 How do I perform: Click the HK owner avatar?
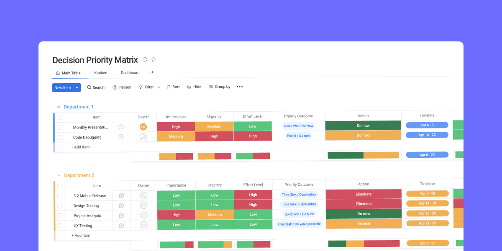pyautogui.click(x=143, y=127)
